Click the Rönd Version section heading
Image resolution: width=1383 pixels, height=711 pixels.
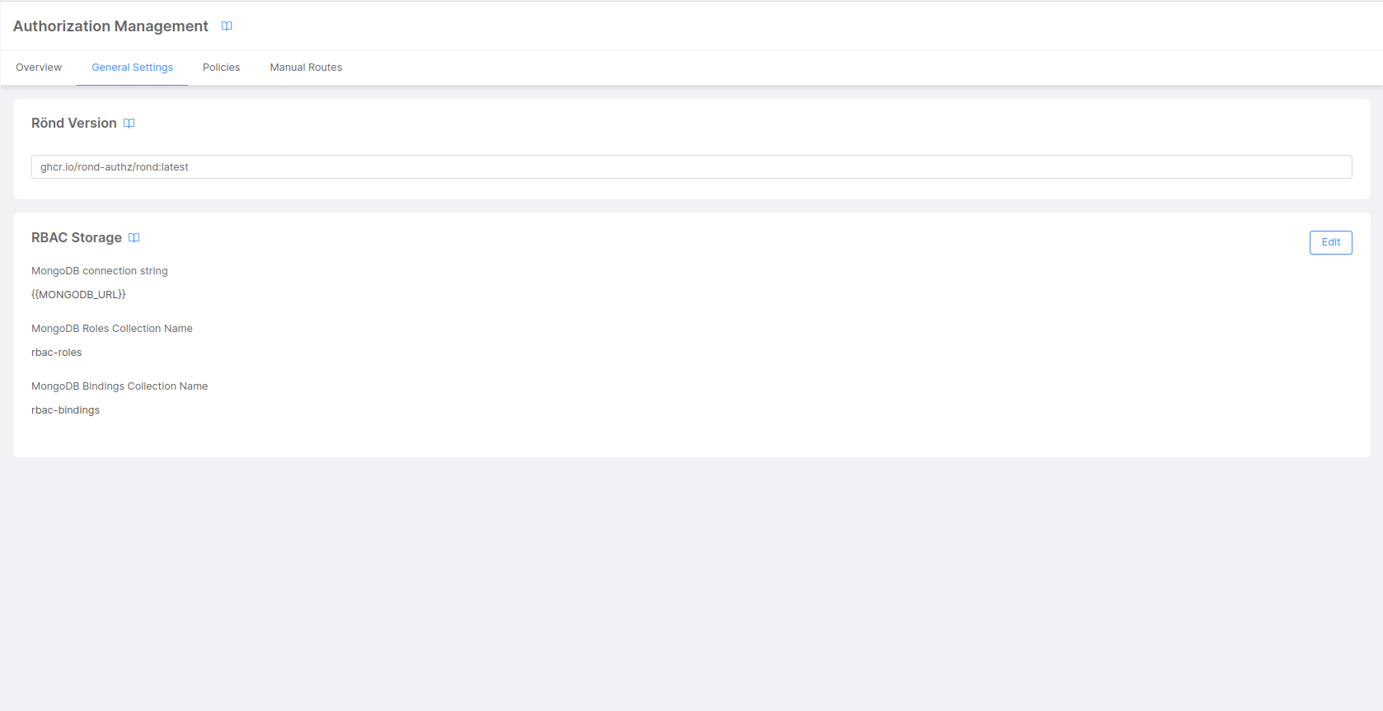tap(74, 124)
